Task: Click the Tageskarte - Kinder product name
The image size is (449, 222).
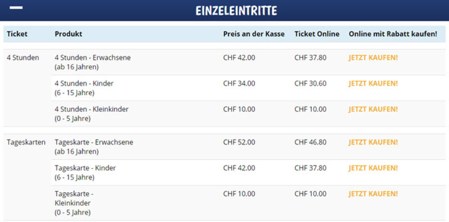Action: pos(85,168)
